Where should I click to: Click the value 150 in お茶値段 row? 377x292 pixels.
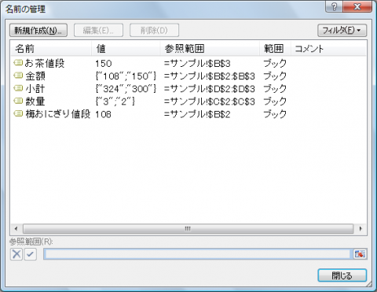point(104,64)
